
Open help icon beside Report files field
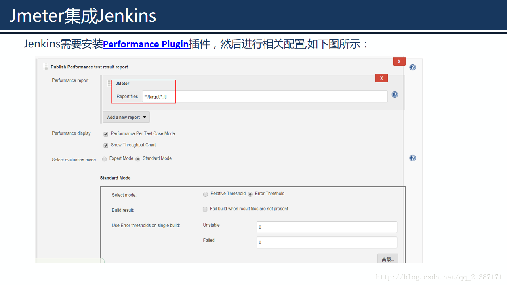(395, 95)
